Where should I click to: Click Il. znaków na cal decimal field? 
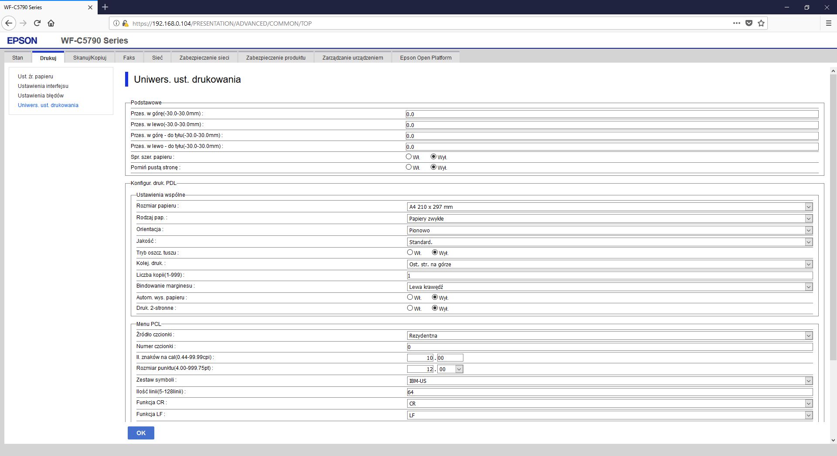point(450,358)
